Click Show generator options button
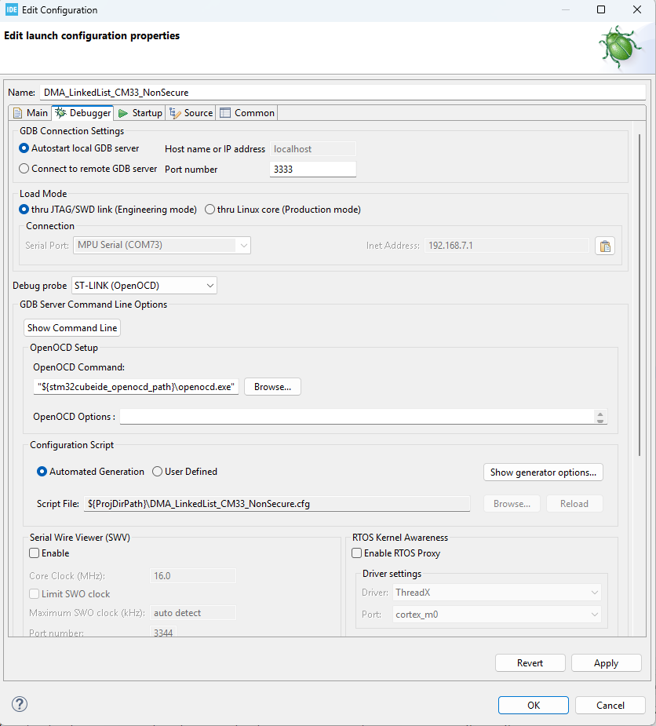 coord(543,472)
